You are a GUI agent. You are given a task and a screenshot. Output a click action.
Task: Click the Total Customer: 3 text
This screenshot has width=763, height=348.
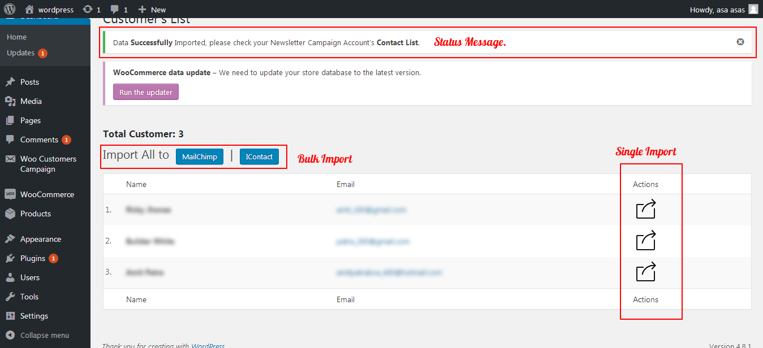coord(143,134)
